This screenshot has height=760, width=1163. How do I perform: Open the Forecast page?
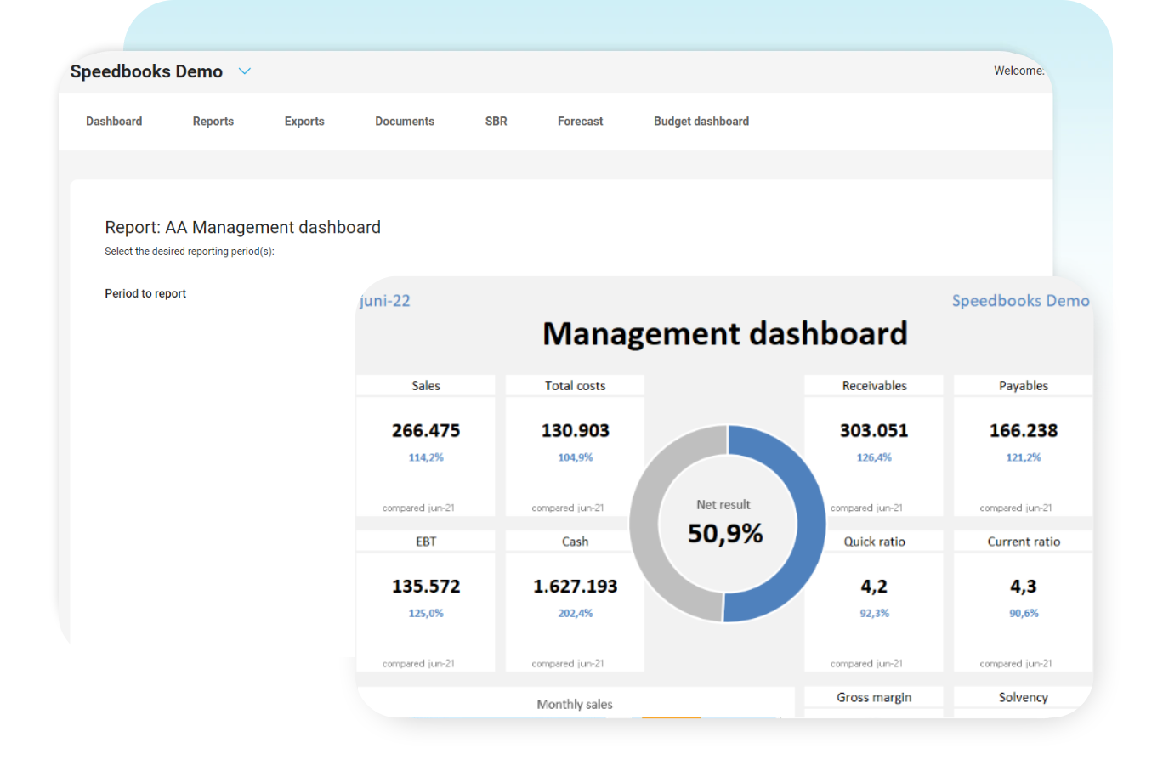click(x=580, y=122)
